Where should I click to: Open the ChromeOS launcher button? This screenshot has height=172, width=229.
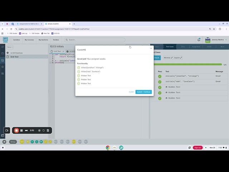(3, 148)
